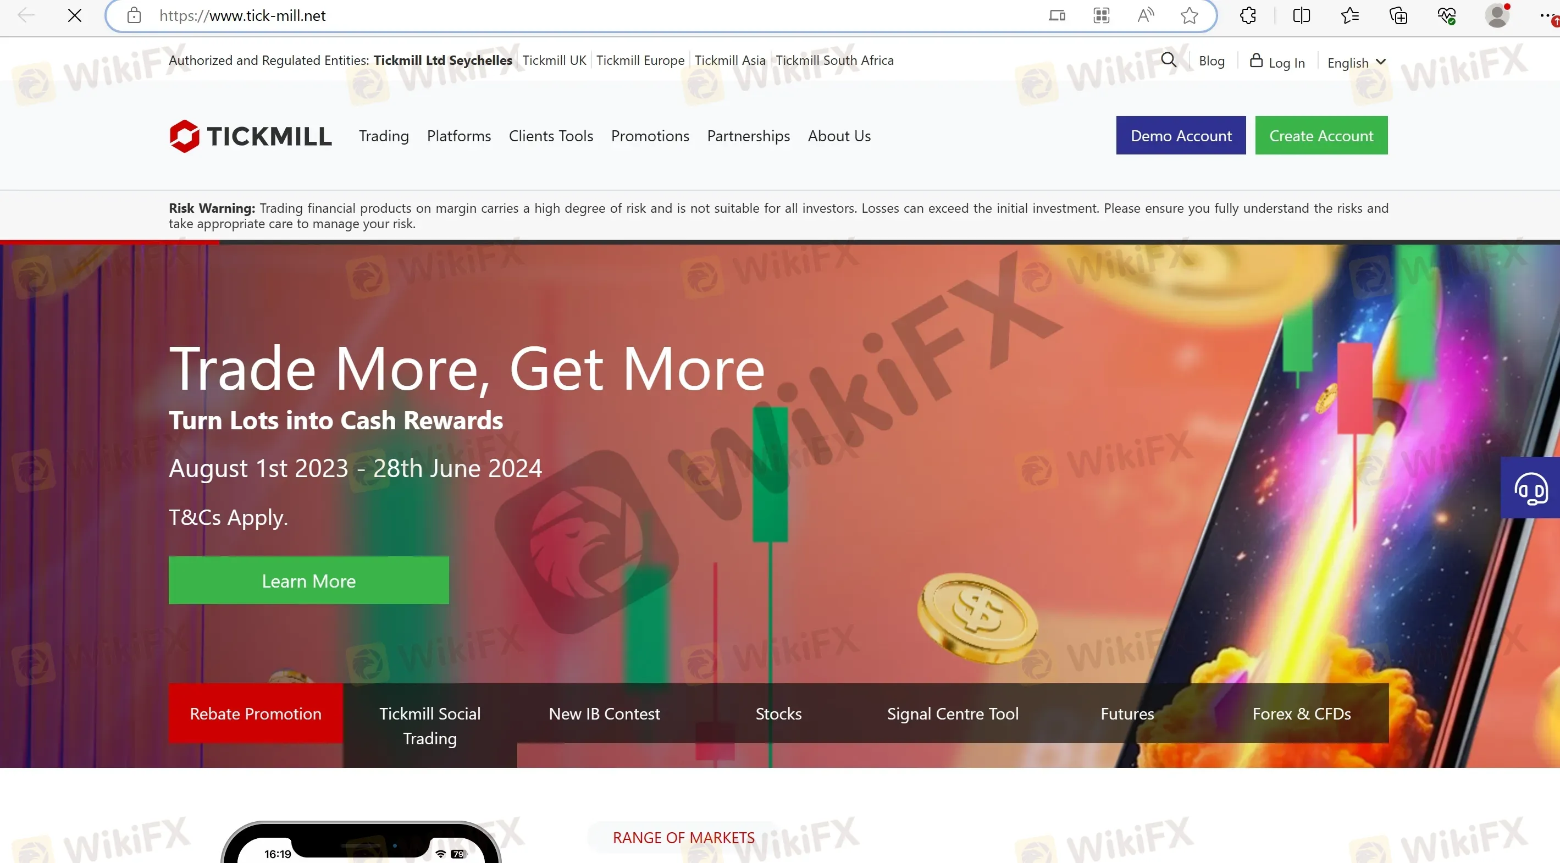Screen dimensions: 1560x863
Task: Click the Tickmill logo icon
Action: [184, 136]
